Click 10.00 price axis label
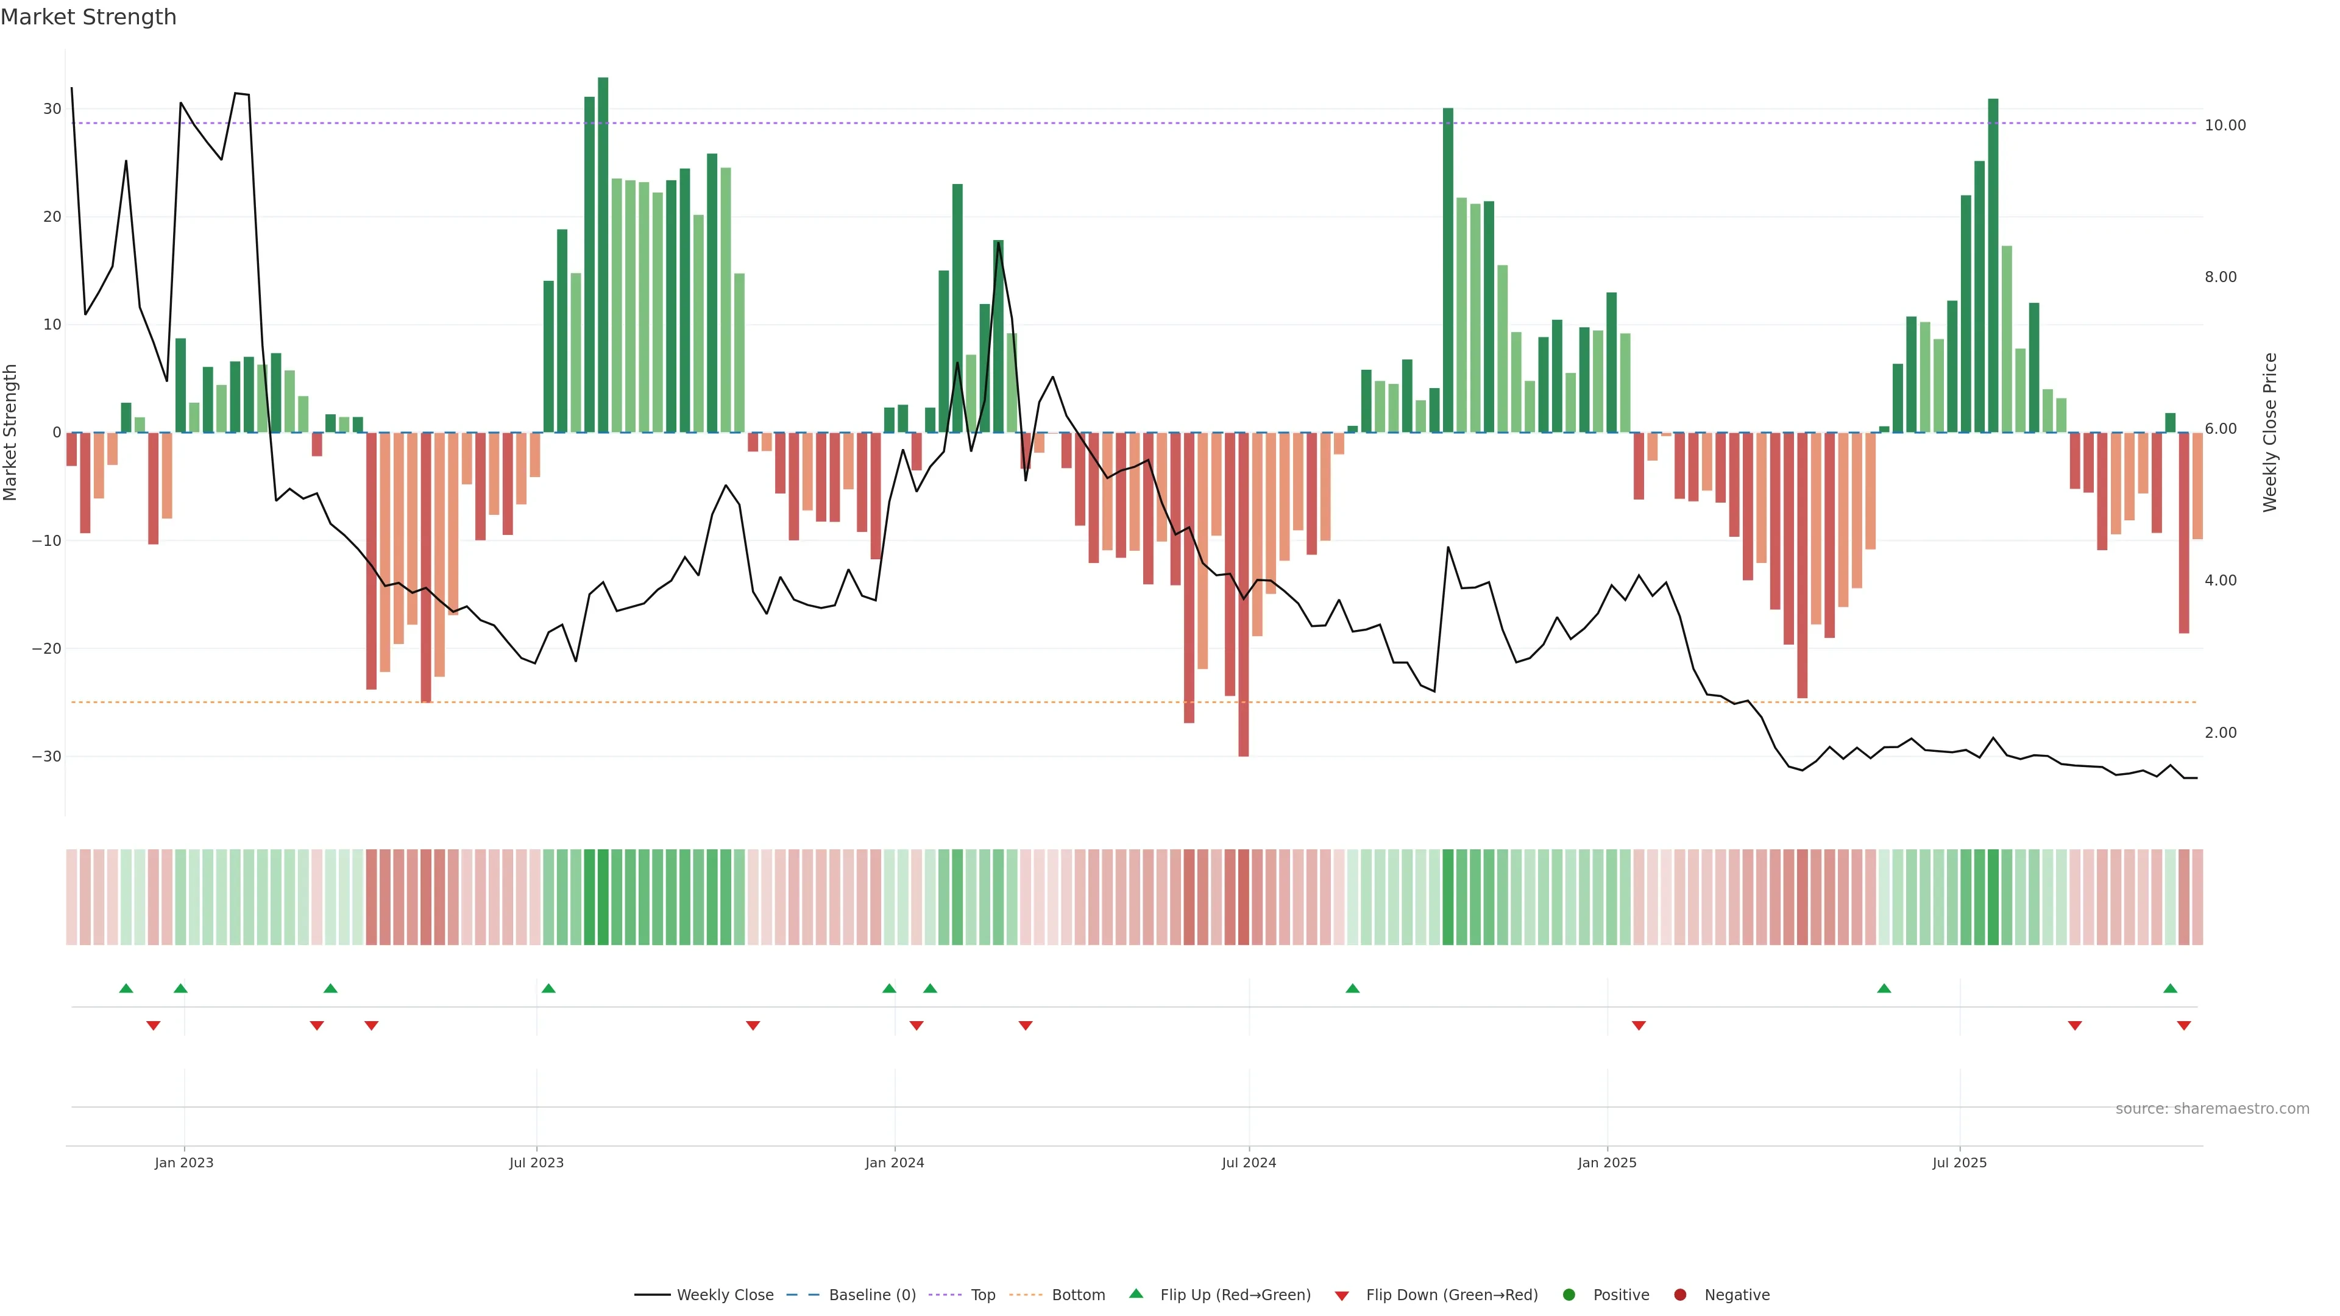Image resolution: width=2340 pixels, height=1316 pixels. pyautogui.click(x=2225, y=126)
